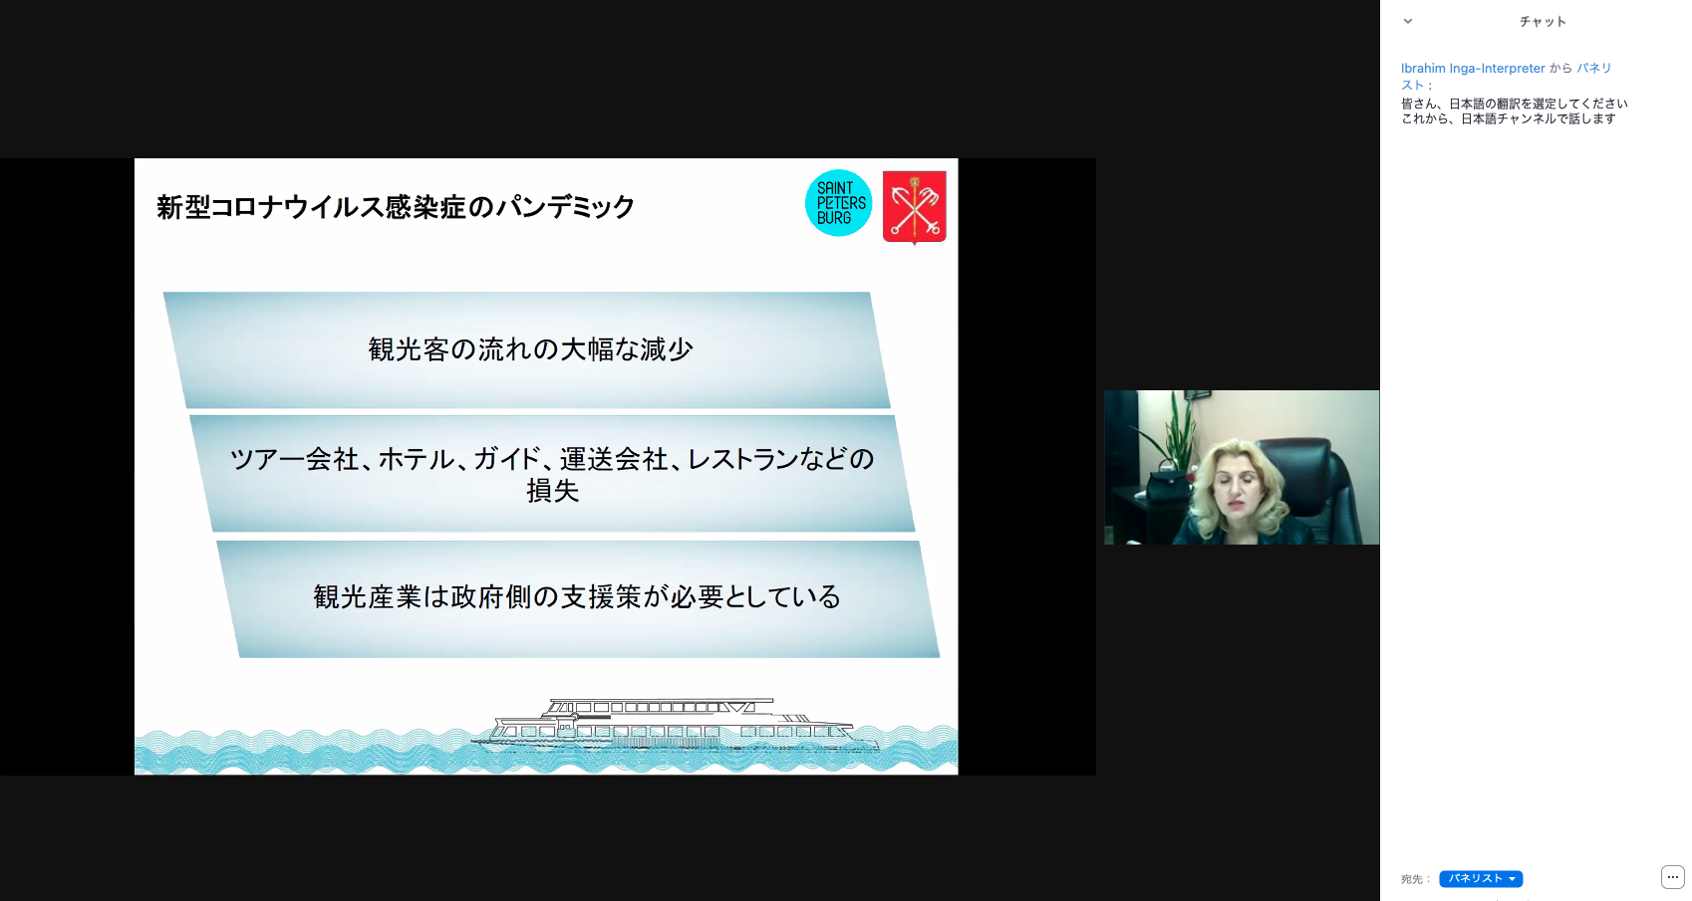The height and width of the screenshot is (901, 1692).
Task: Click the 宛先 label beside the dropdown
Action: 1414,879
